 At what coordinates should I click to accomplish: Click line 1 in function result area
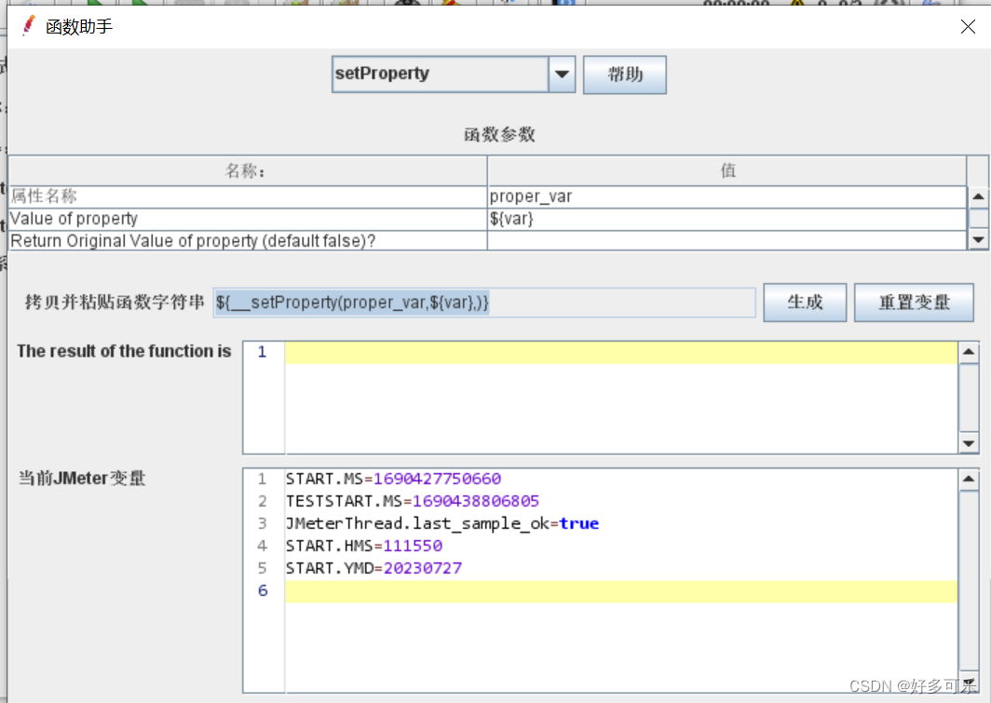[620, 353]
